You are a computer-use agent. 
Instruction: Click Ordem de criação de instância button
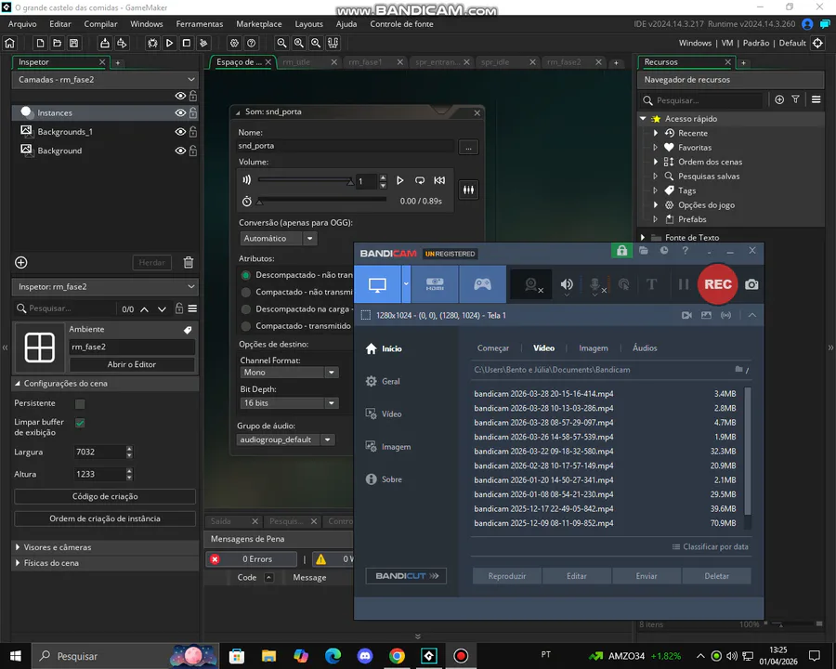[x=105, y=518]
